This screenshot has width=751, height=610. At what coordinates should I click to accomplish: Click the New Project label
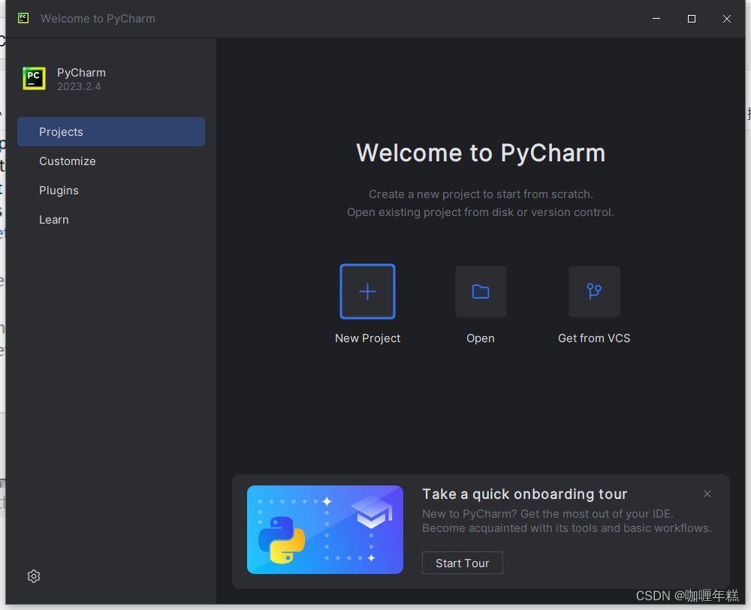point(367,338)
